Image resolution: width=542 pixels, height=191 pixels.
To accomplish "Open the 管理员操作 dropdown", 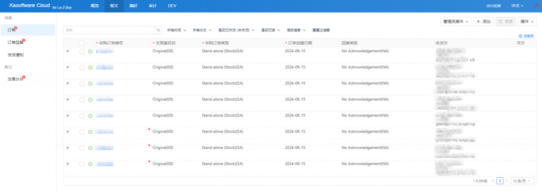I will click(x=456, y=22).
